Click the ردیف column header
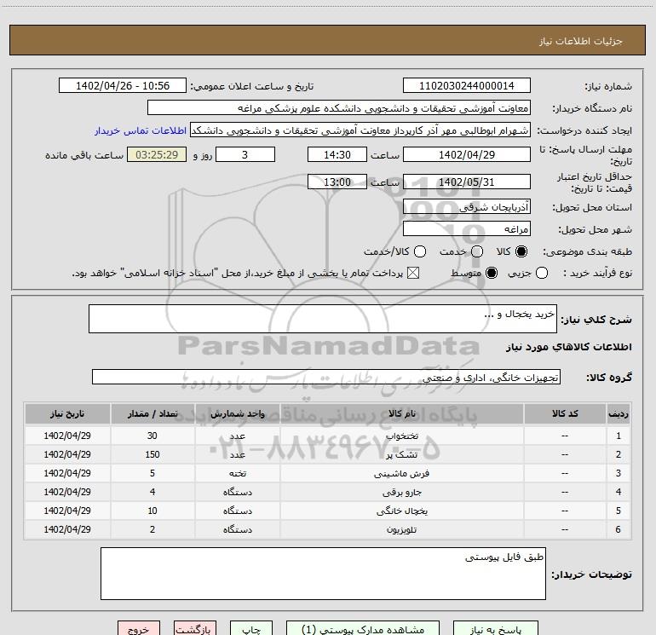 coord(619,413)
